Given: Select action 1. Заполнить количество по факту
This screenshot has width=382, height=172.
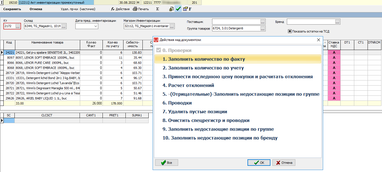Looking at the screenshot, I should click(x=238, y=59).
